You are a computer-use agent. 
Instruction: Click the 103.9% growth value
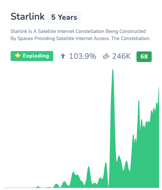coord(83,56)
